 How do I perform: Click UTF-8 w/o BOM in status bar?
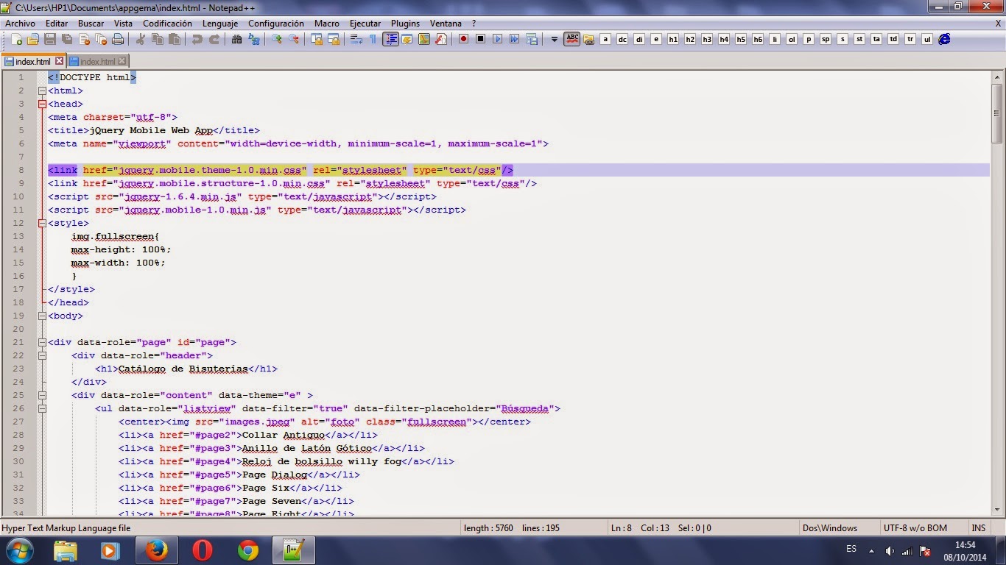[x=915, y=527]
